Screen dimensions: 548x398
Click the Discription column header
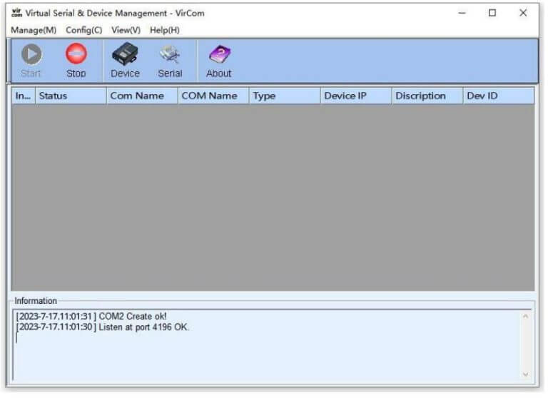[427, 96]
